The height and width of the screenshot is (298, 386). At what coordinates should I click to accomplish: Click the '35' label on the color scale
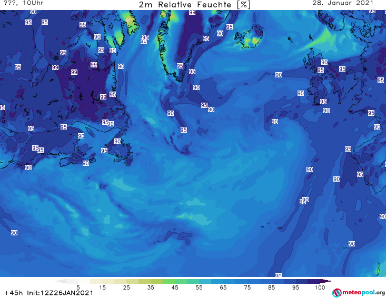click(151, 287)
